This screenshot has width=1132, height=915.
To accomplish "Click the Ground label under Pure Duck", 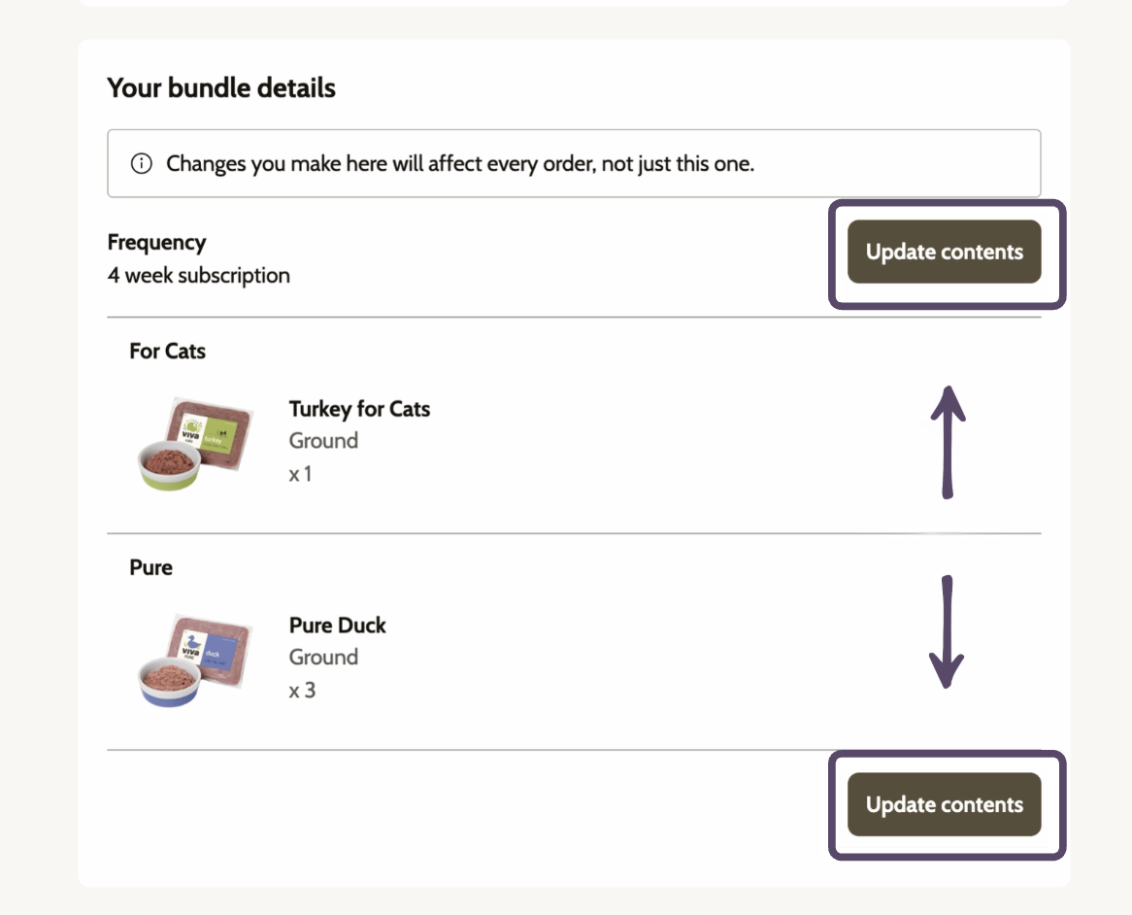I will (323, 658).
